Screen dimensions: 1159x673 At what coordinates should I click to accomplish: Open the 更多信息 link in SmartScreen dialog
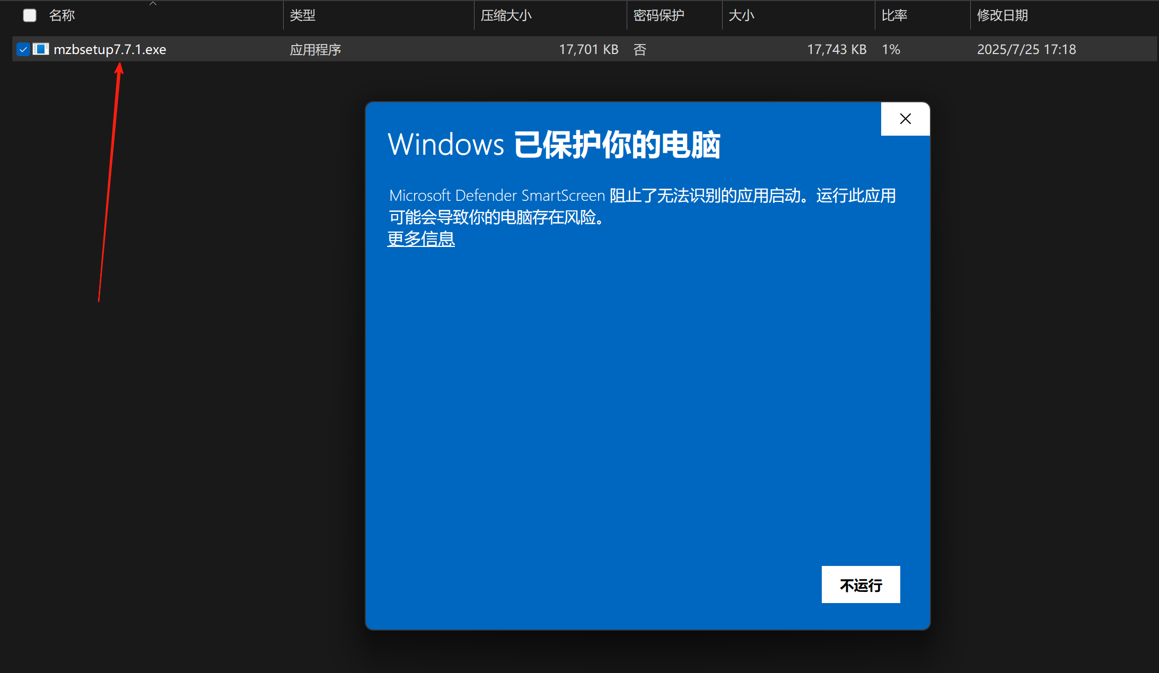click(x=421, y=239)
